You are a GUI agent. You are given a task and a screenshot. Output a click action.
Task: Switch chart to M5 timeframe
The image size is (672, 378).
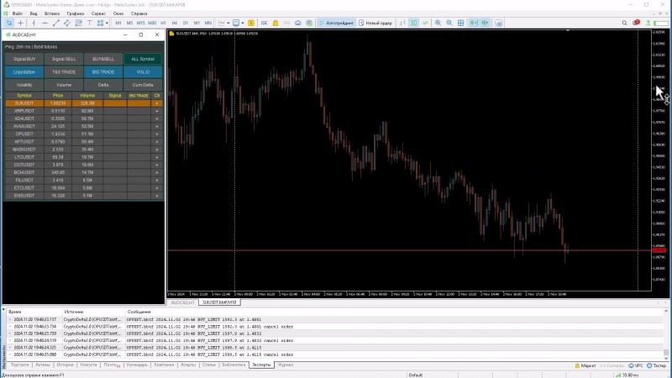pyautogui.click(x=129, y=24)
